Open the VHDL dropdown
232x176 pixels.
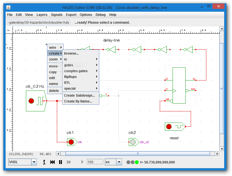click(x=34, y=162)
